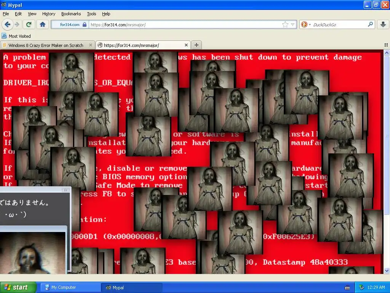
Task: Click the magnifier search button
Action: (x=370, y=24)
